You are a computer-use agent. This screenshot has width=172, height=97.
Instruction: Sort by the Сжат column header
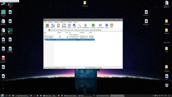point(65,33)
